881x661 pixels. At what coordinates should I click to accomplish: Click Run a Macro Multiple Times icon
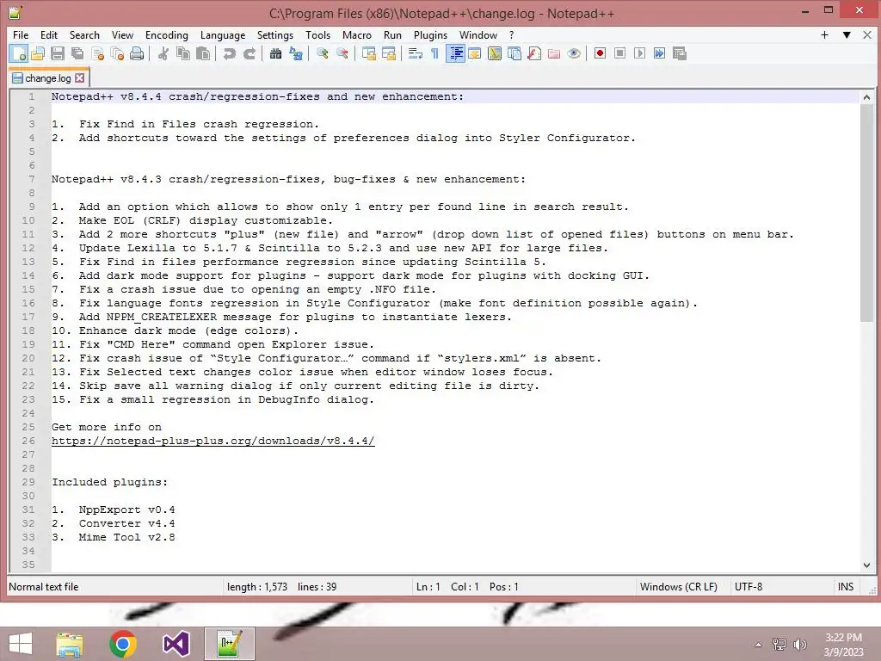click(x=660, y=53)
